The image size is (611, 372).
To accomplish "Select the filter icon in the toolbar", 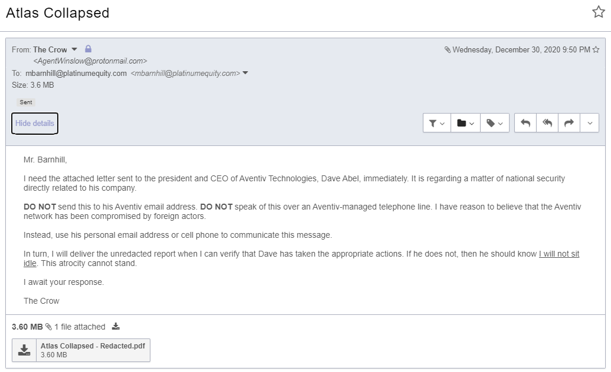I will [x=433, y=123].
